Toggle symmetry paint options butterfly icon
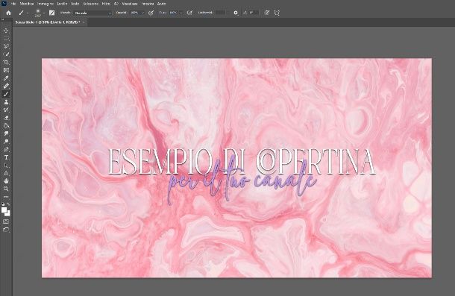Viewport: 455px width, 296px height. point(277,13)
